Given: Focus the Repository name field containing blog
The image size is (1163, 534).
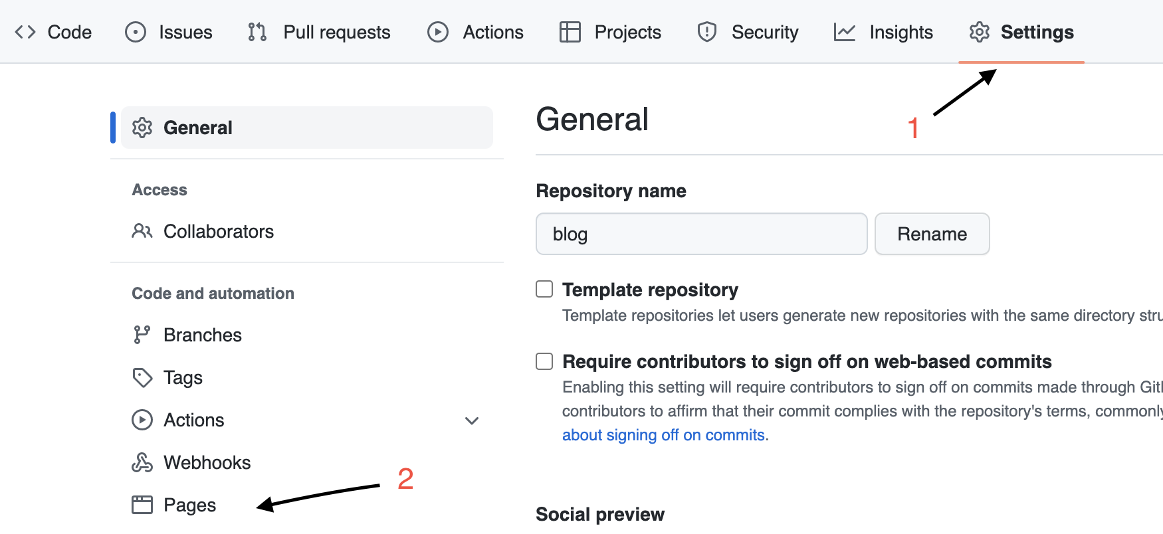Looking at the screenshot, I should click(x=702, y=234).
